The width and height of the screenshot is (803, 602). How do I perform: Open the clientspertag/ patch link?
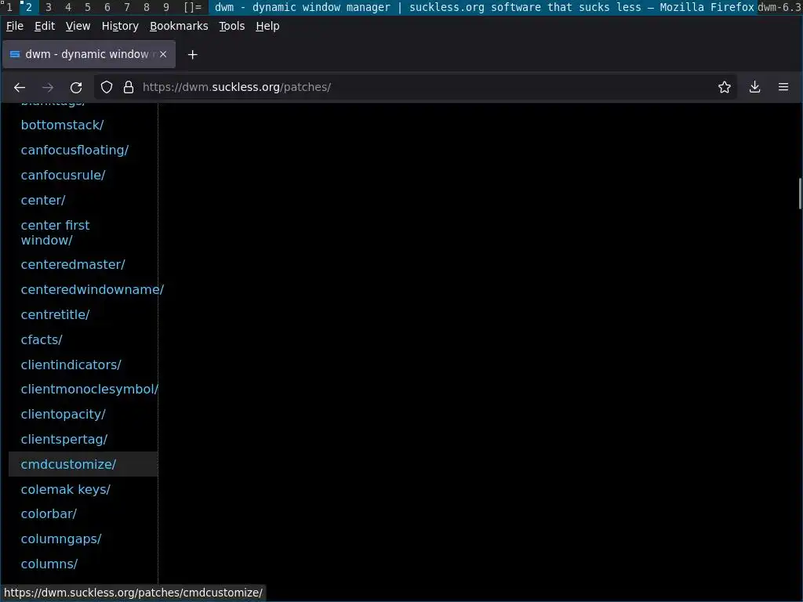point(64,440)
